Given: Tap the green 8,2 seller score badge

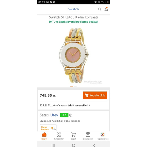Looking at the screenshot, I should [64, 115].
